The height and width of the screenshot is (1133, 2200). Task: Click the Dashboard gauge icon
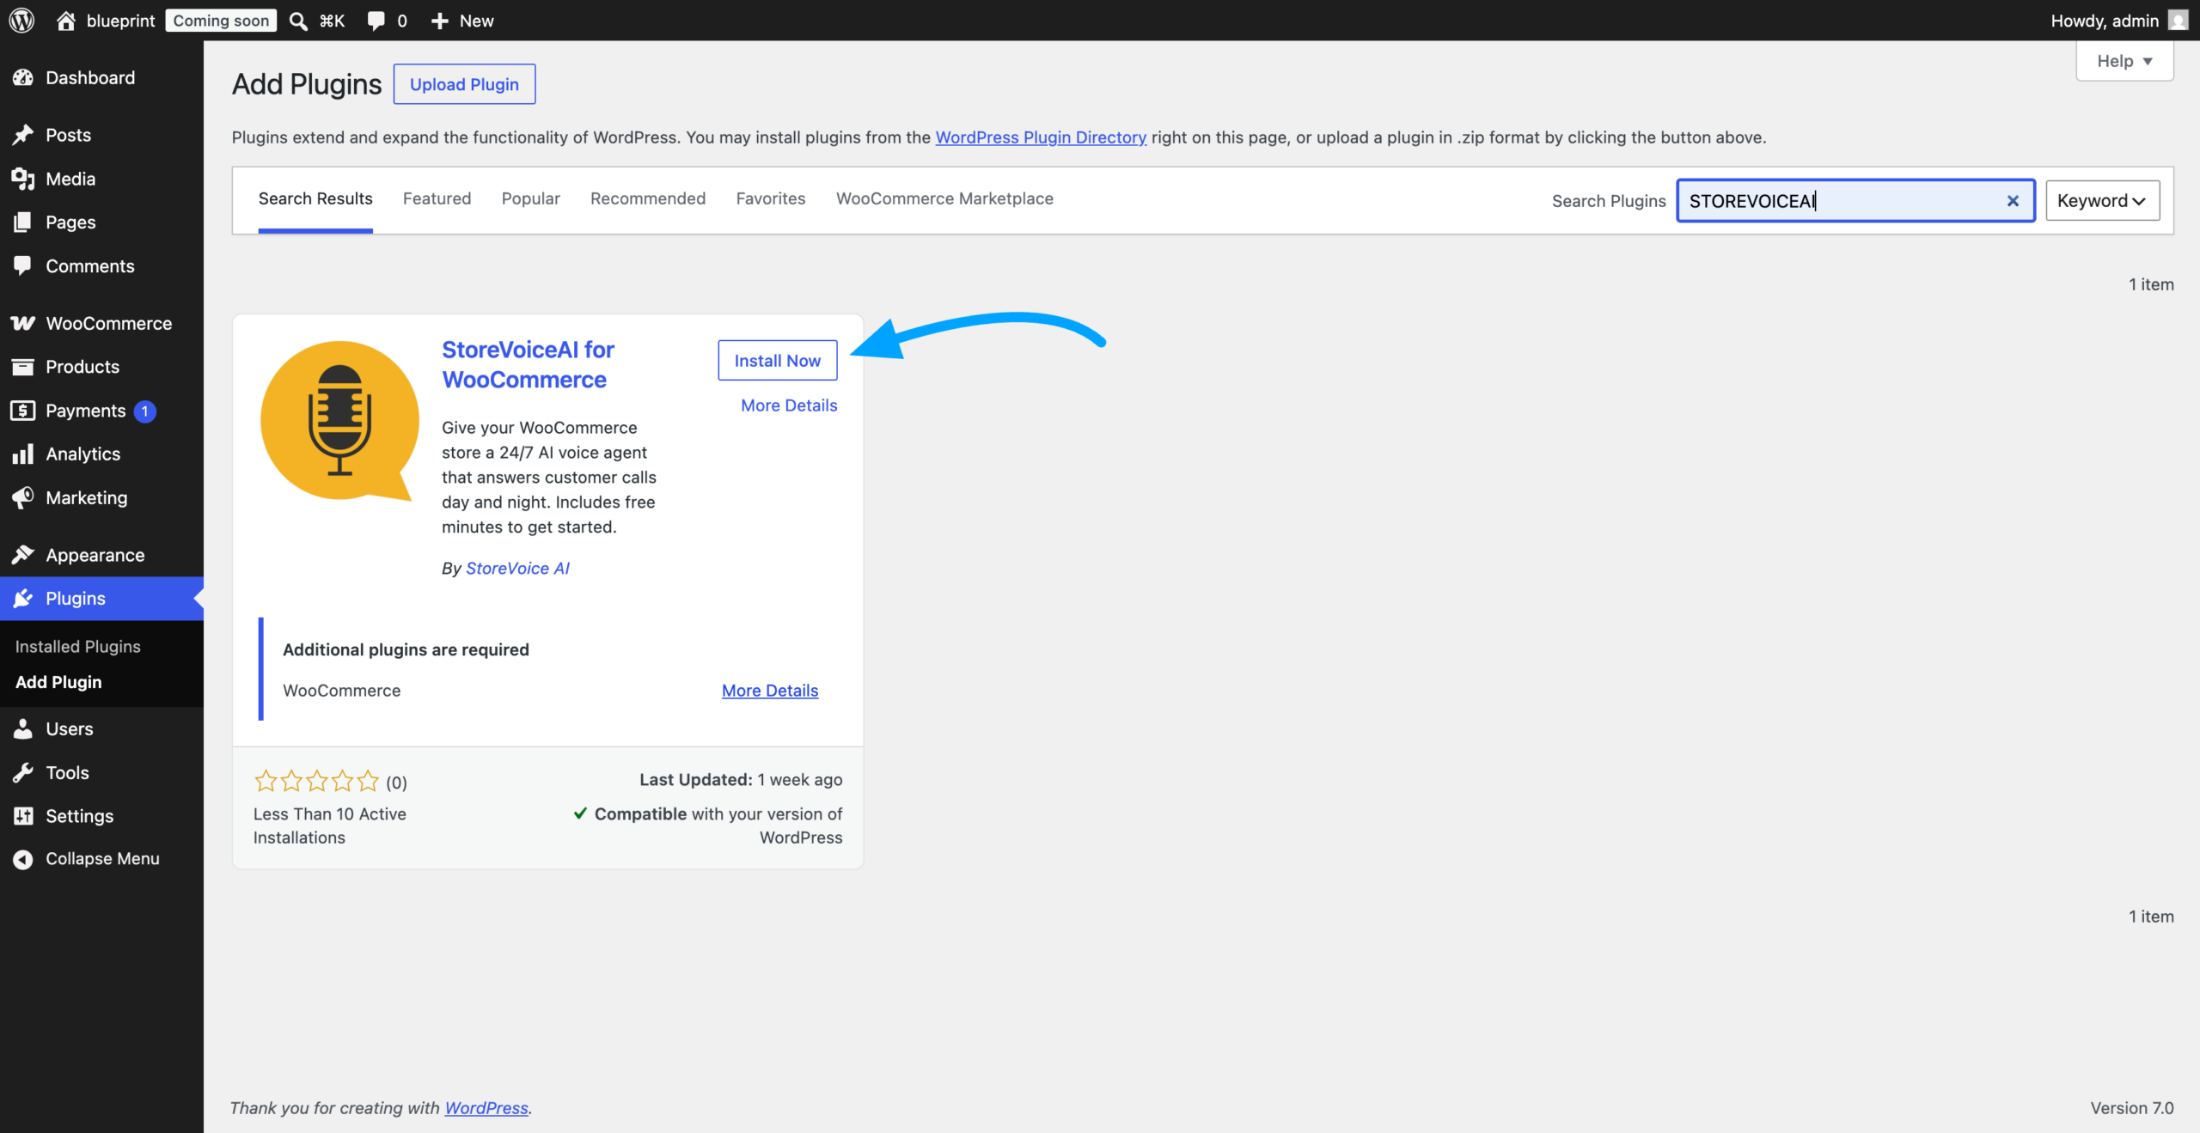pos(23,77)
